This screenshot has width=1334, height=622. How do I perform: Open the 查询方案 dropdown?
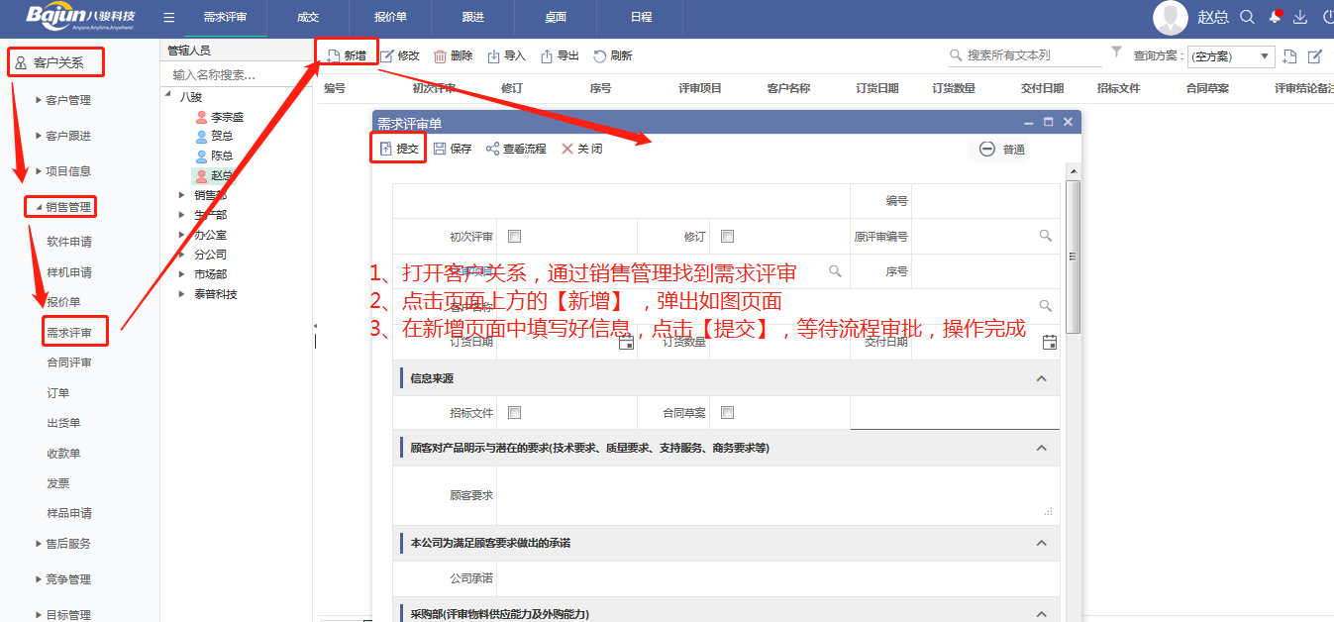point(1231,56)
